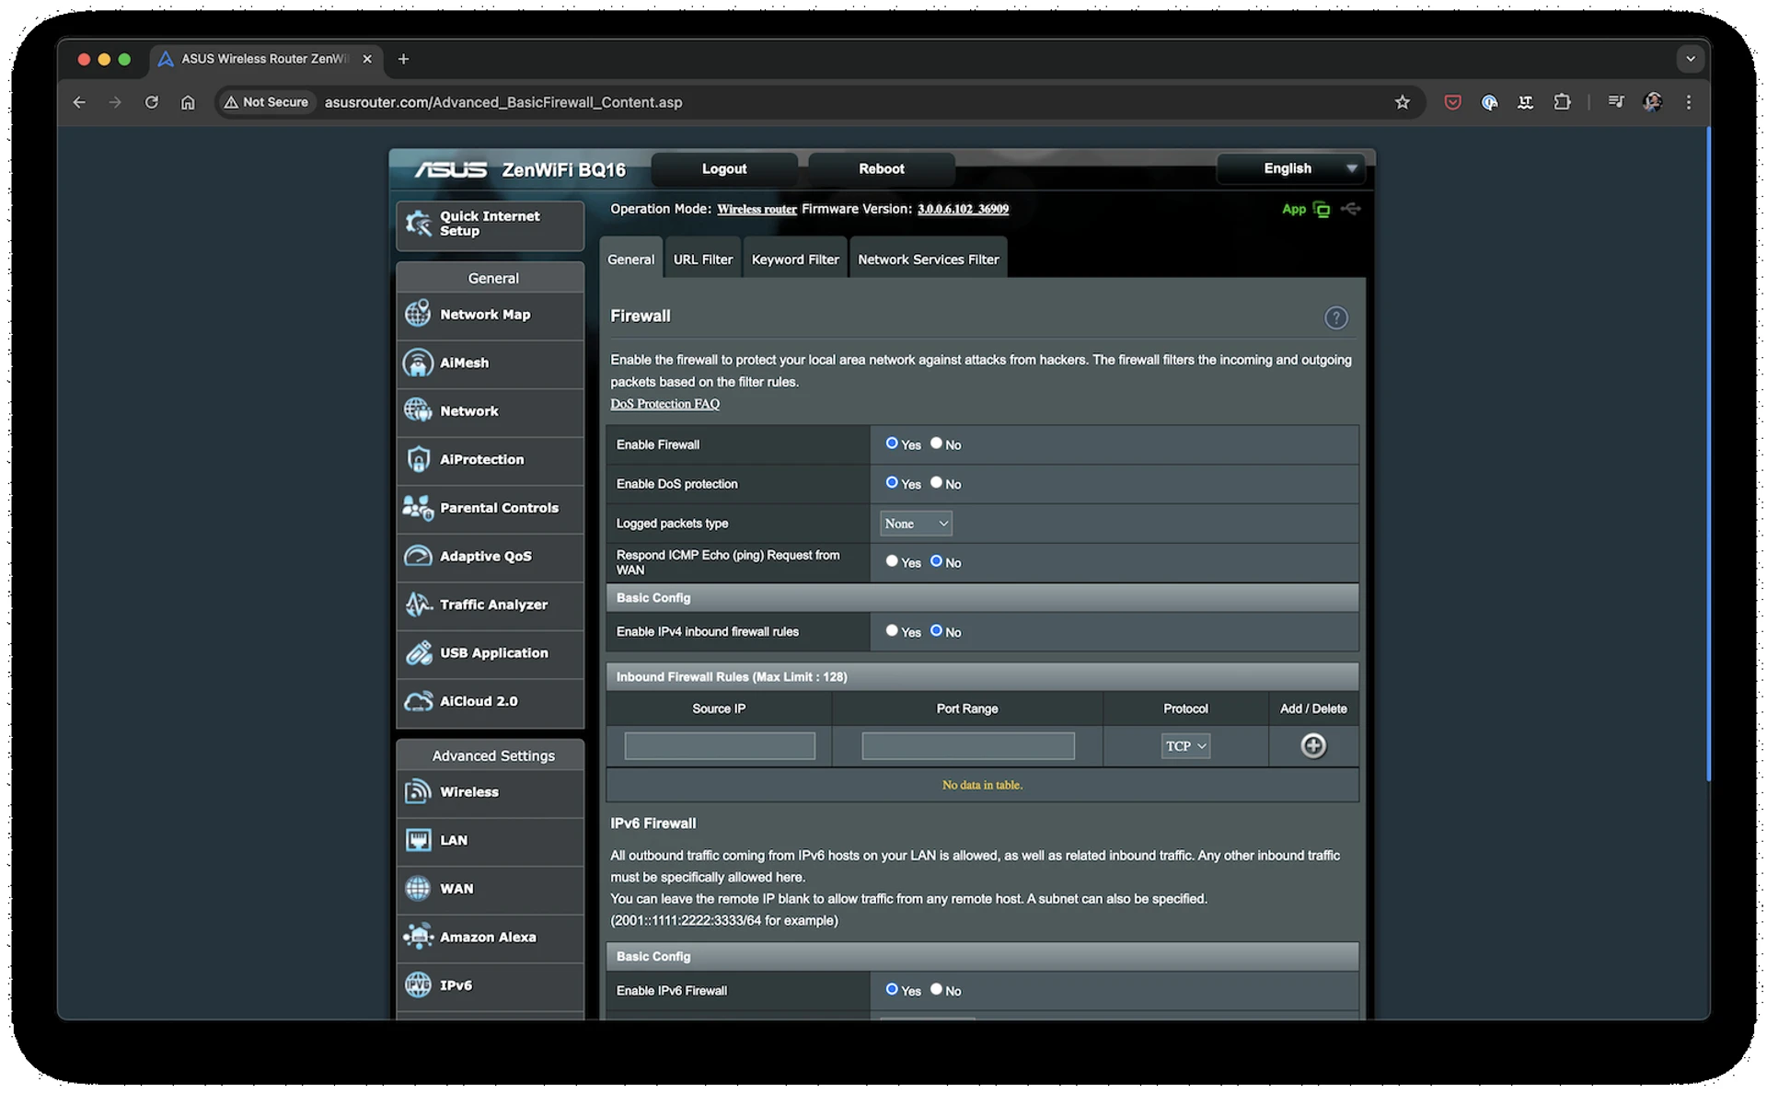The width and height of the screenshot is (1767, 1094).
Task: Open Quick Internet Setup wizard icon
Action: (419, 224)
